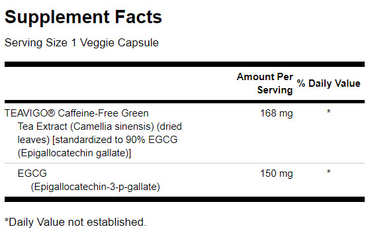Screen dimensions: 368x243
Task: Click the thin gray line above EGCG row
Action: pos(185,163)
